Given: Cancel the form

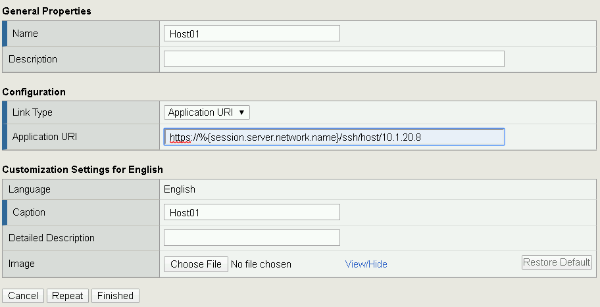Looking at the screenshot, I should click(23, 296).
